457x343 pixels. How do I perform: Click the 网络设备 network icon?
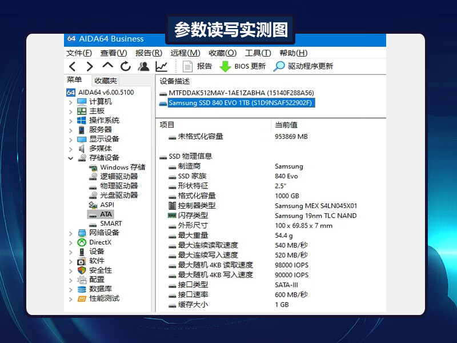[82, 233]
